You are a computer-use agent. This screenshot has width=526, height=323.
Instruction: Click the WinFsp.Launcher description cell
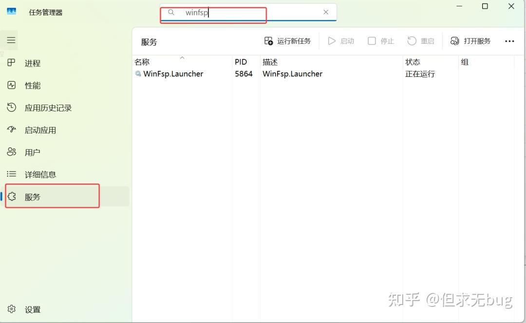point(292,74)
